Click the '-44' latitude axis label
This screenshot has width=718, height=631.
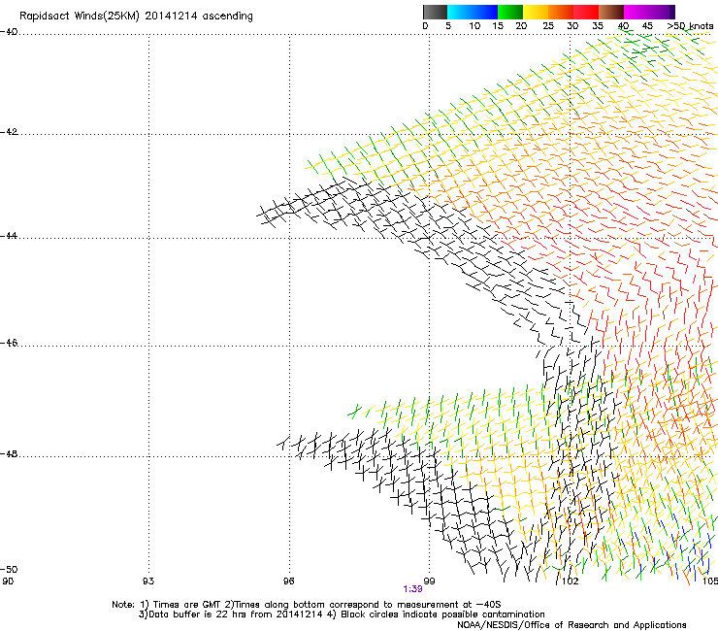[9, 236]
